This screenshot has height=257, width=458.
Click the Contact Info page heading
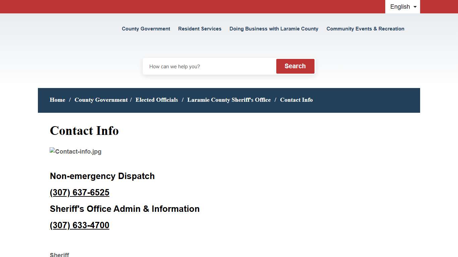coord(84,131)
